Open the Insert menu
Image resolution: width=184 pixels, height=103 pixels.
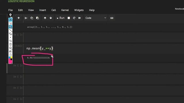tap(43, 10)
